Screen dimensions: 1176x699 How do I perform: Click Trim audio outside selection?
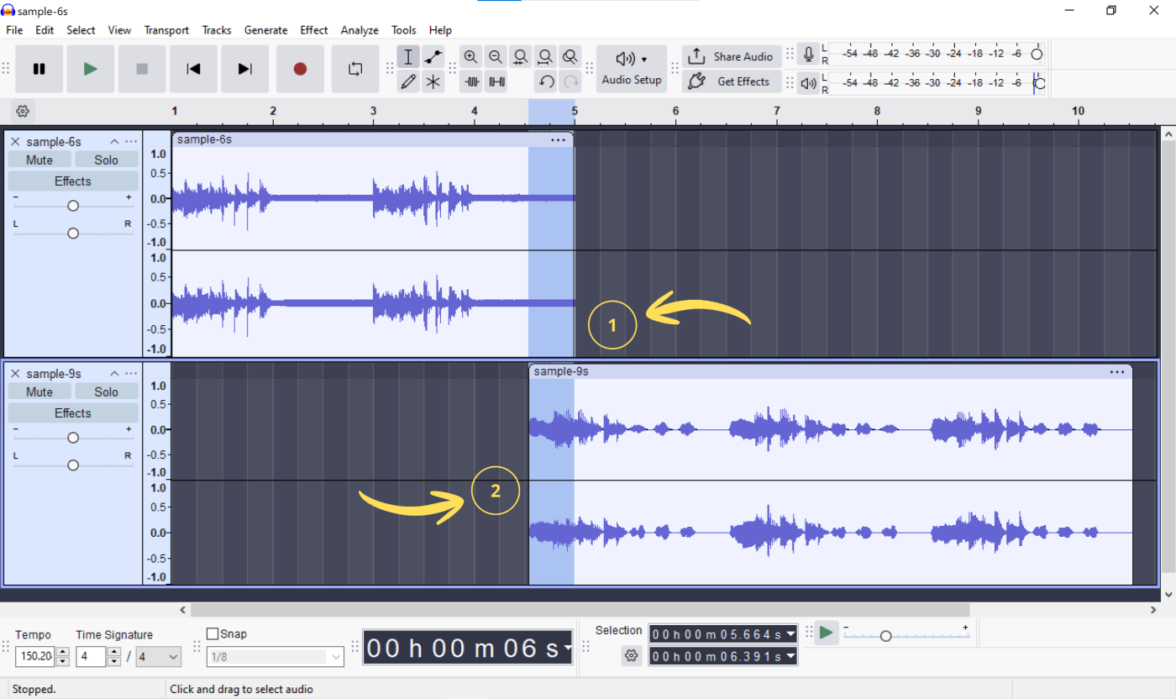click(471, 81)
